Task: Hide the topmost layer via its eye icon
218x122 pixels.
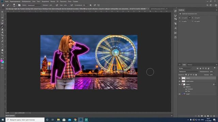Action: (180, 78)
